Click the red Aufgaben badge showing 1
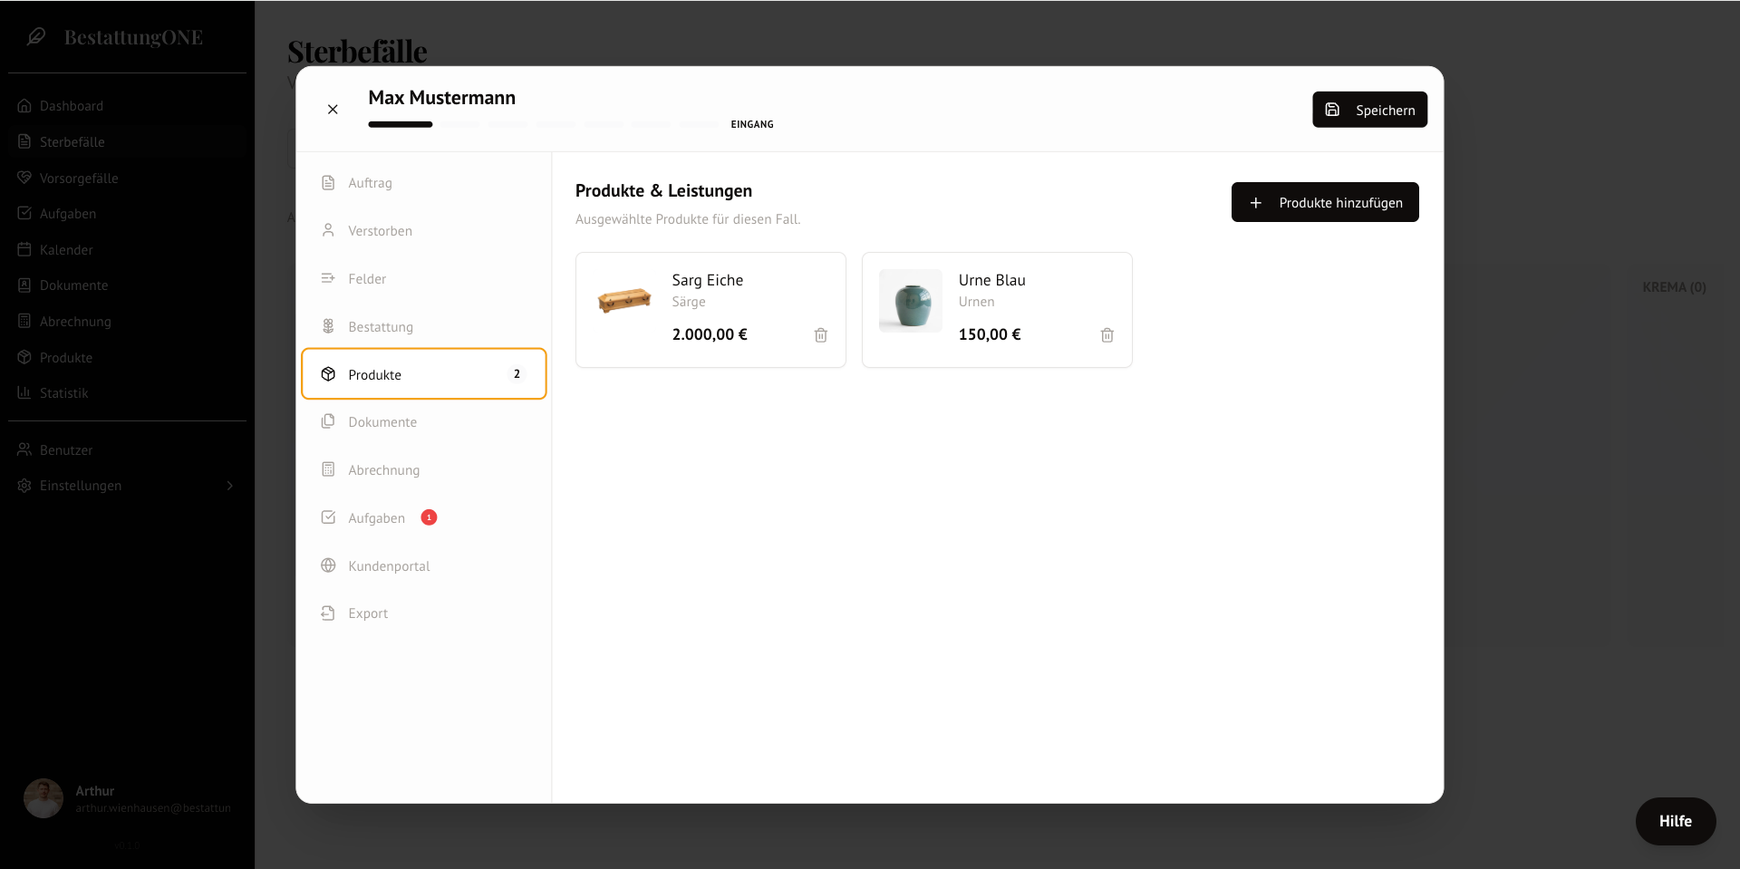1740x869 pixels. [x=430, y=517]
